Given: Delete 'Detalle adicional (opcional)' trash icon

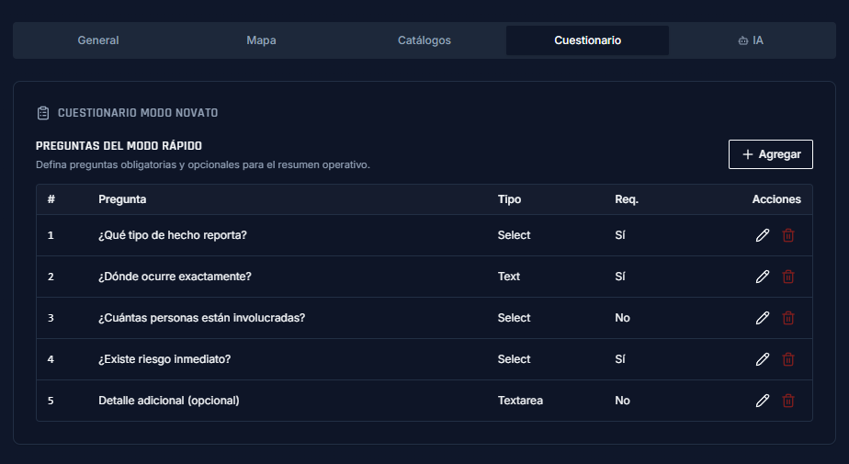Looking at the screenshot, I should (788, 401).
